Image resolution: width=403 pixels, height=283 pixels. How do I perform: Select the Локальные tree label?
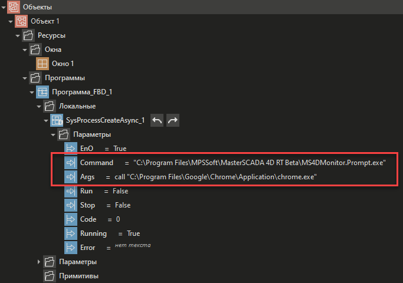[77, 106]
